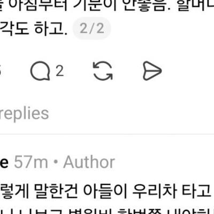The height and width of the screenshot is (214, 214).
Task: Tap the paper plane share icon
Action: coord(152,71)
